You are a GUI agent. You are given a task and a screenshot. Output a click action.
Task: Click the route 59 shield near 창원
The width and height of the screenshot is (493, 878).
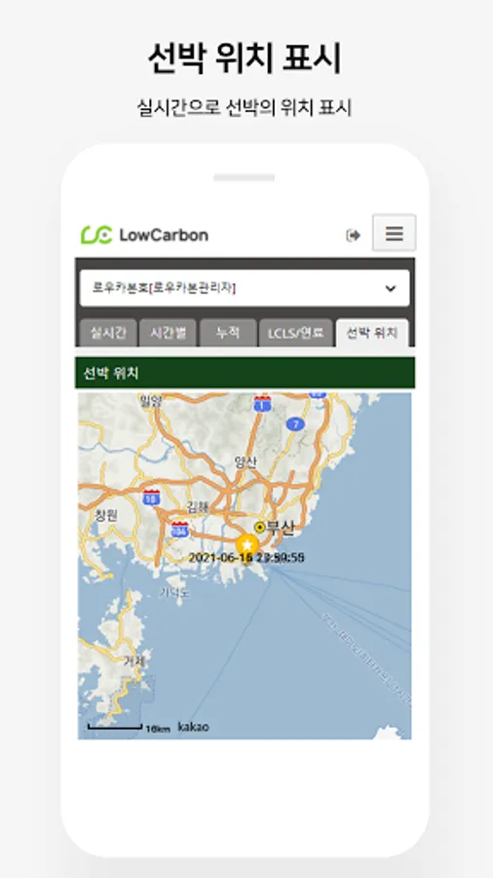coord(151,497)
